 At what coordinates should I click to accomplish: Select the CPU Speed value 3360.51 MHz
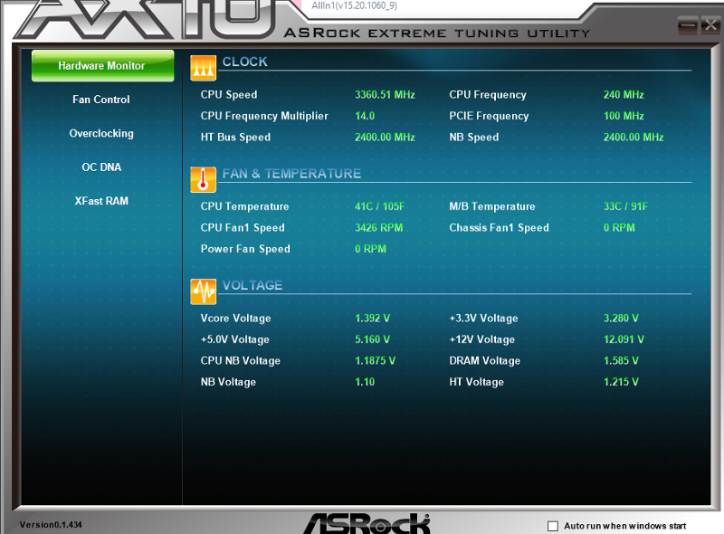click(385, 95)
